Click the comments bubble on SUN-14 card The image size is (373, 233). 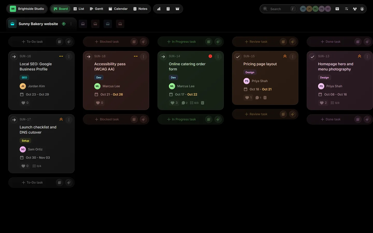point(184,103)
